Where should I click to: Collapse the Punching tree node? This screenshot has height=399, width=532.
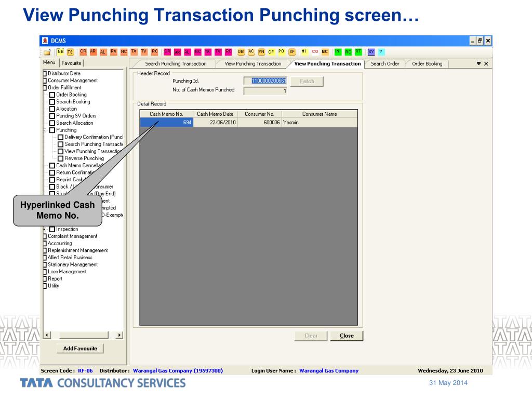click(x=45, y=130)
